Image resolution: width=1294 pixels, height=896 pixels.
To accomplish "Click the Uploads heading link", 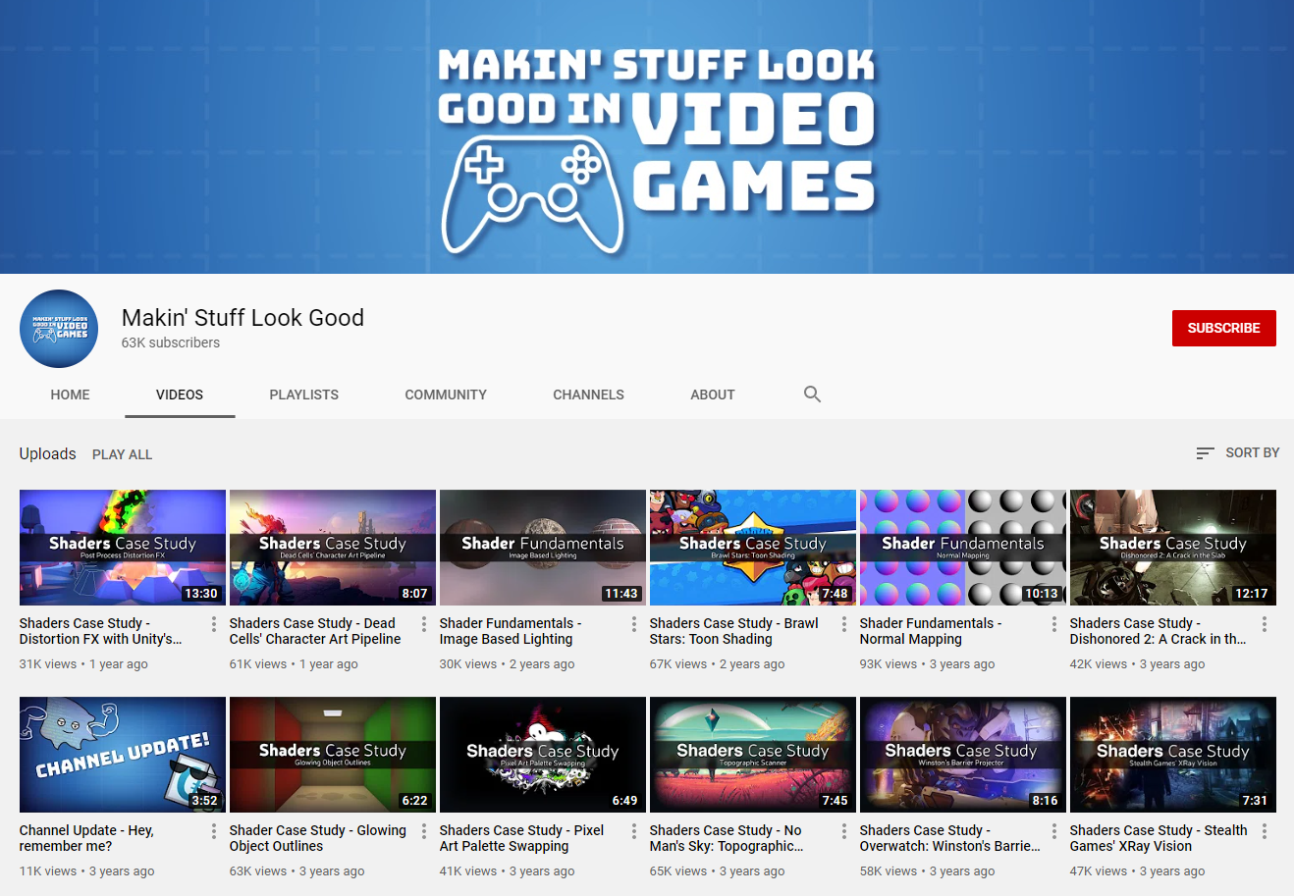I will pos(47,453).
